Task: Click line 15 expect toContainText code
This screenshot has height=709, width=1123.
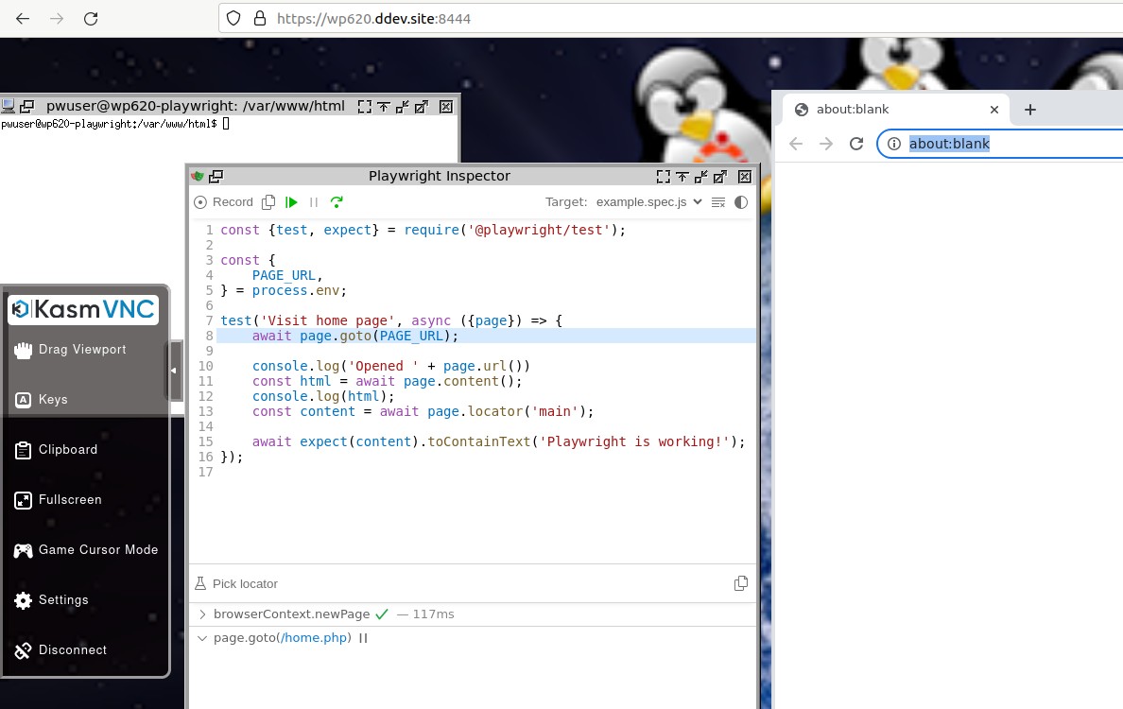Action: point(498,441)
